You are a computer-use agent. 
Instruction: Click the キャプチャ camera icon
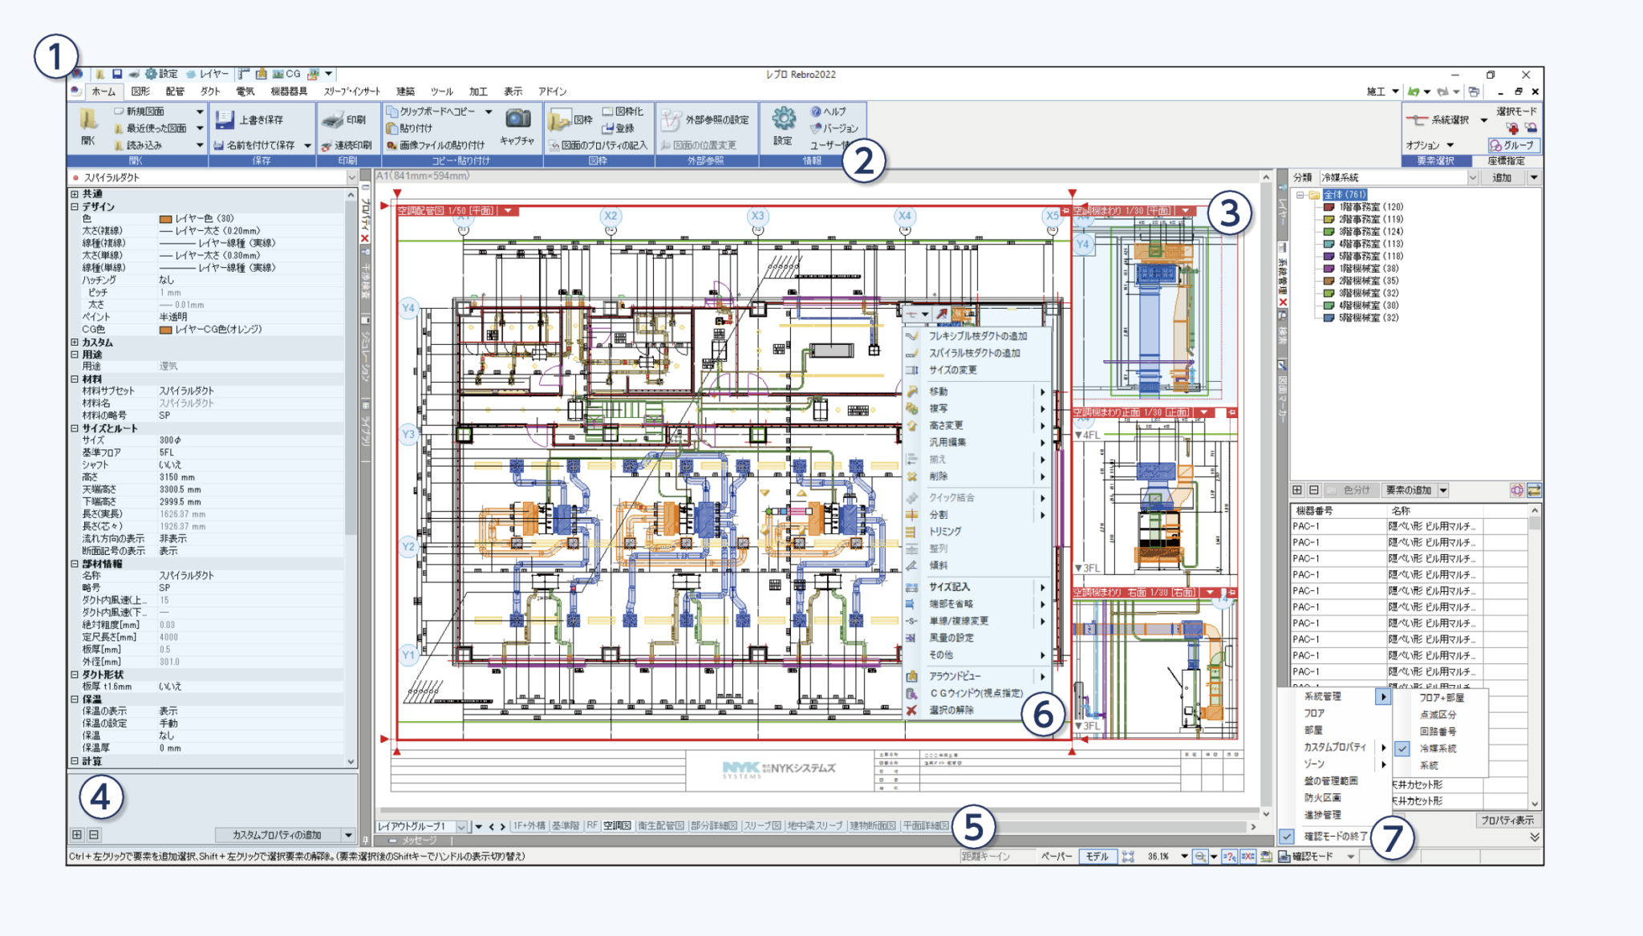click(517, 120)
